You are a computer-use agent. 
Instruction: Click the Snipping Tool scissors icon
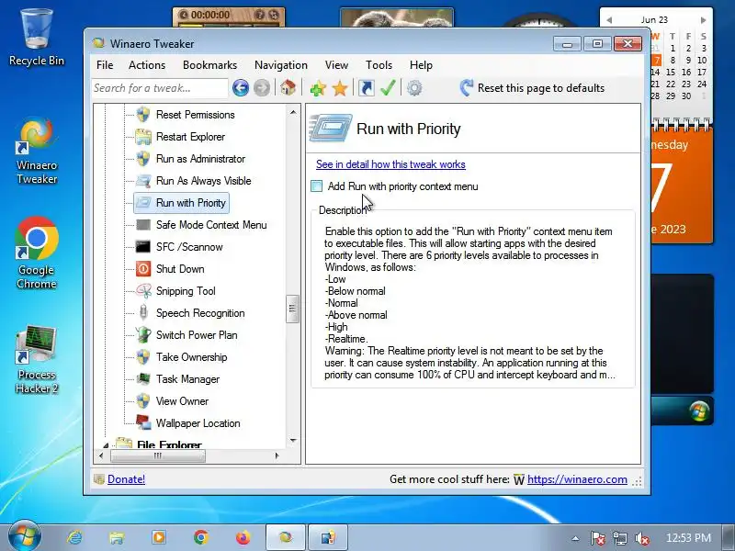143,290
